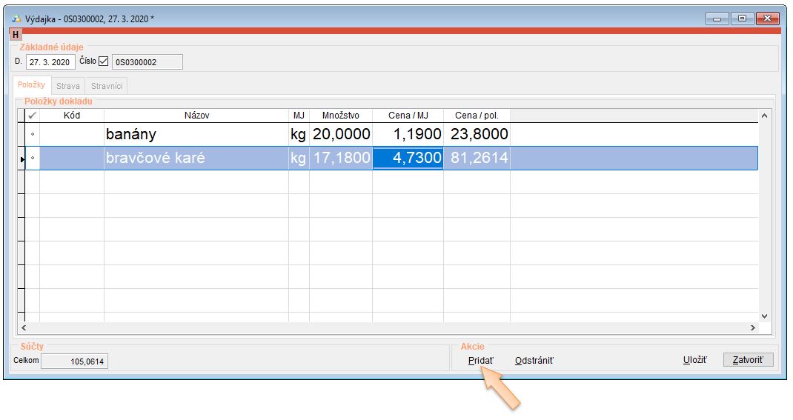This screenshot has height=420, width=793.
Task: Click the date field showing 27. 3. 2020
Action: pyautogui.click(x=50, y=62)
